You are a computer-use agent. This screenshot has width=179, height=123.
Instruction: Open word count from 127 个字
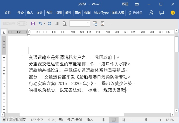(x=37, y=120)
